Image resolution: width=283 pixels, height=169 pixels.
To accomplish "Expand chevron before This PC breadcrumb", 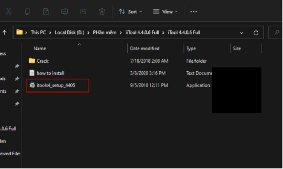I will pos(26,33).
